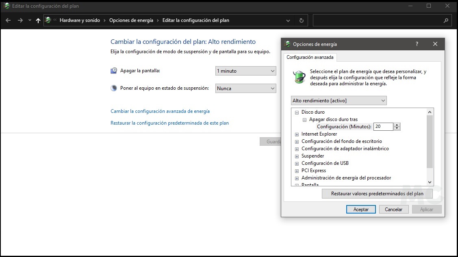Click Restaurar valores predeterminados del plan

(x=377, y=194)
